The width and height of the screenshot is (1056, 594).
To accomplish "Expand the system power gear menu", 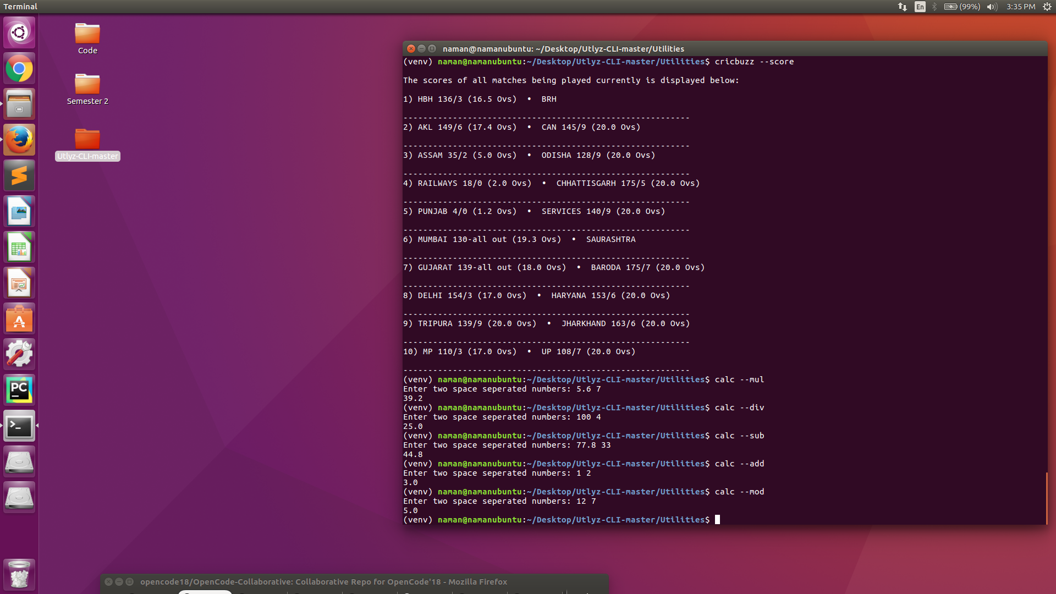I will (x=1047, y=7).
